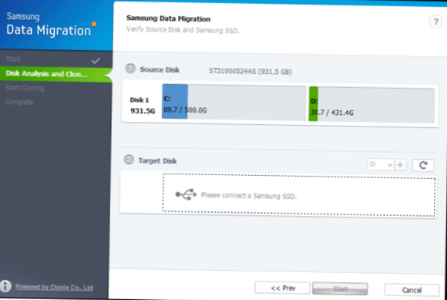The image size is (447, 300).
Task: Click the refresh target disk icon
Action: [423, 165]
